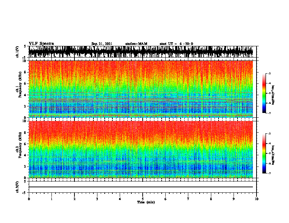Click the flat ch.3 voltage trace line
Screen dimensions: 289x223
pos(141,187)
